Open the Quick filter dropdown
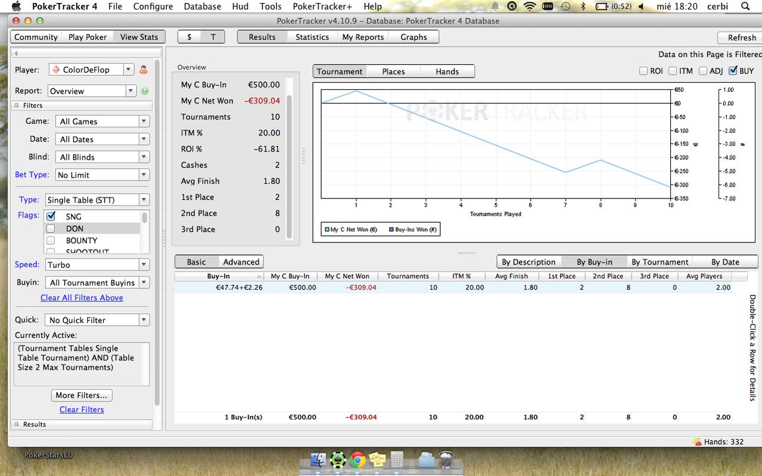The image size is (762, 476). [x=97, y=321]
